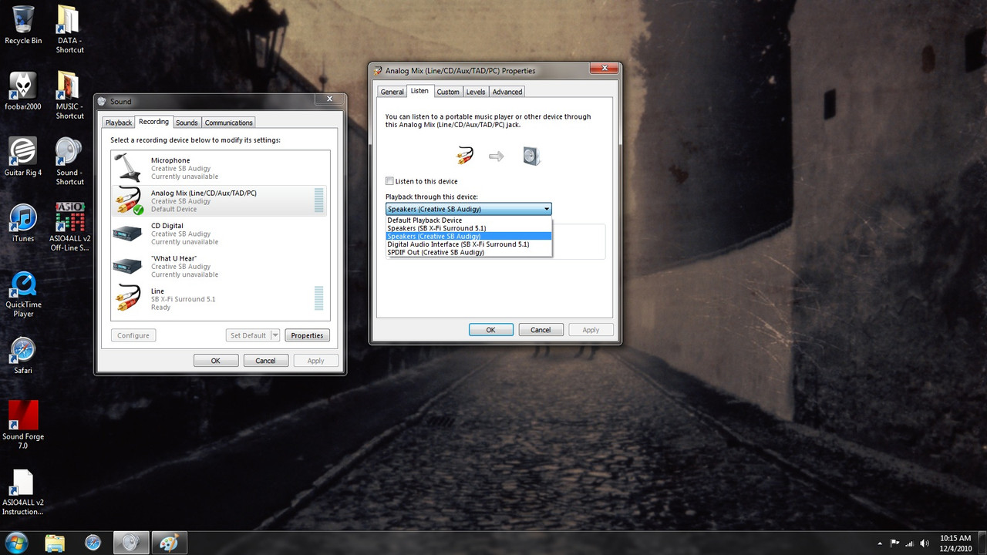
Task: Open Safari from the taskbar
Action: 93,543
